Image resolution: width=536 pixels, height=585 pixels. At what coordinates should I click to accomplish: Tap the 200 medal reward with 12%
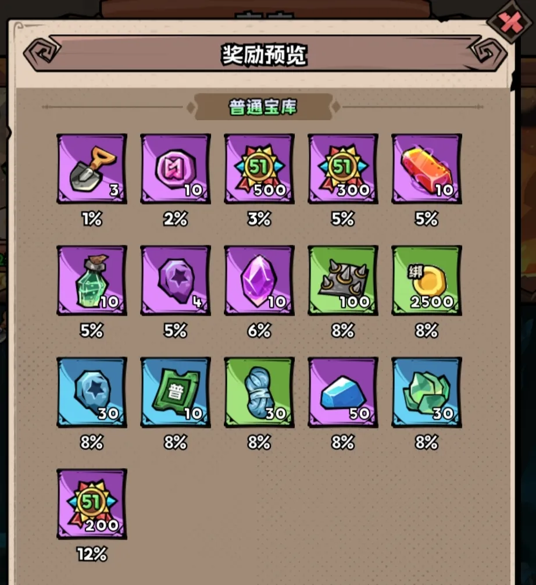point(92,504)
